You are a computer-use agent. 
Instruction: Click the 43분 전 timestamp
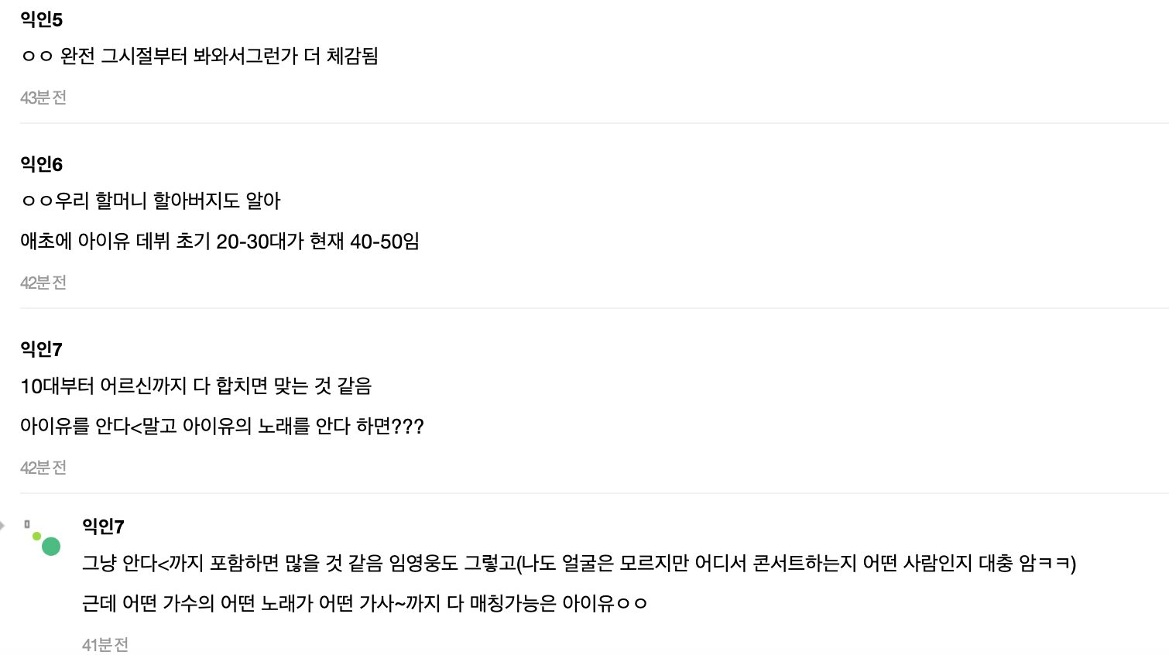pos(43,98)
